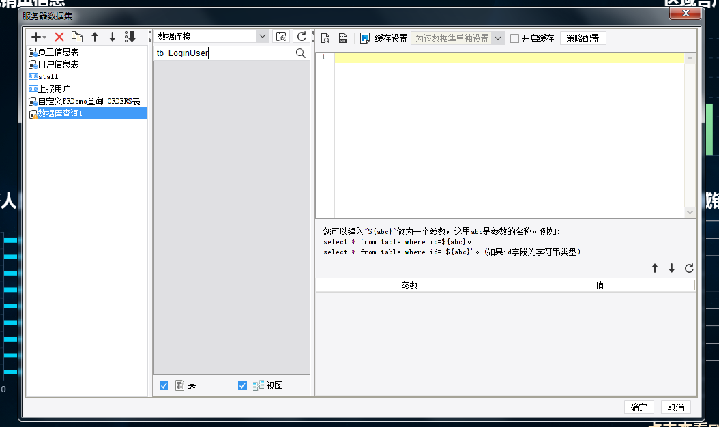Click the 策略配置 button
719x427 pixels.
coord(583,38)
